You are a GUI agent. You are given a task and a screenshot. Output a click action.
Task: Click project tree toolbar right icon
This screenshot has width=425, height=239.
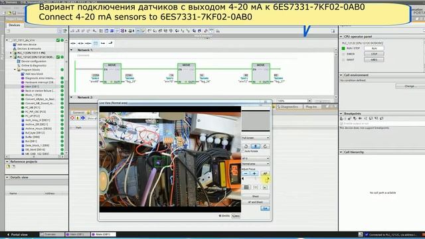pyautogui.click(x=65, y=31)
